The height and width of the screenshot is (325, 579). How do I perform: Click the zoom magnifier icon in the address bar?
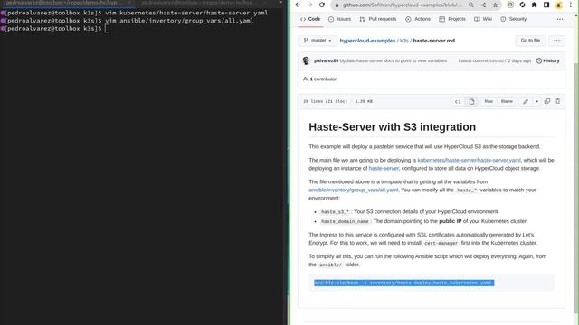[471, 5]
